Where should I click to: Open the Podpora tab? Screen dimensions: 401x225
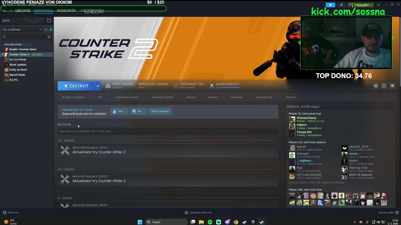click(x=291, y=97)
